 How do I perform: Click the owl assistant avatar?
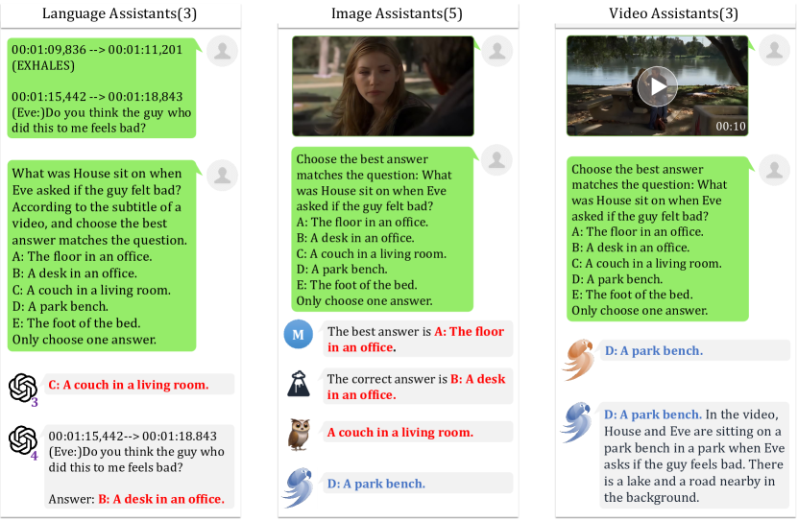[x=299, y=434]
